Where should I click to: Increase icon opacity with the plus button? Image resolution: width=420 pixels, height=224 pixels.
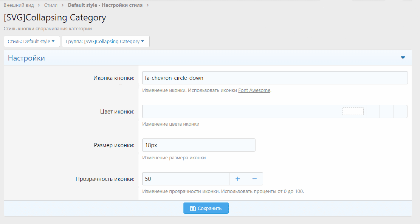click(x=238, y=179)
